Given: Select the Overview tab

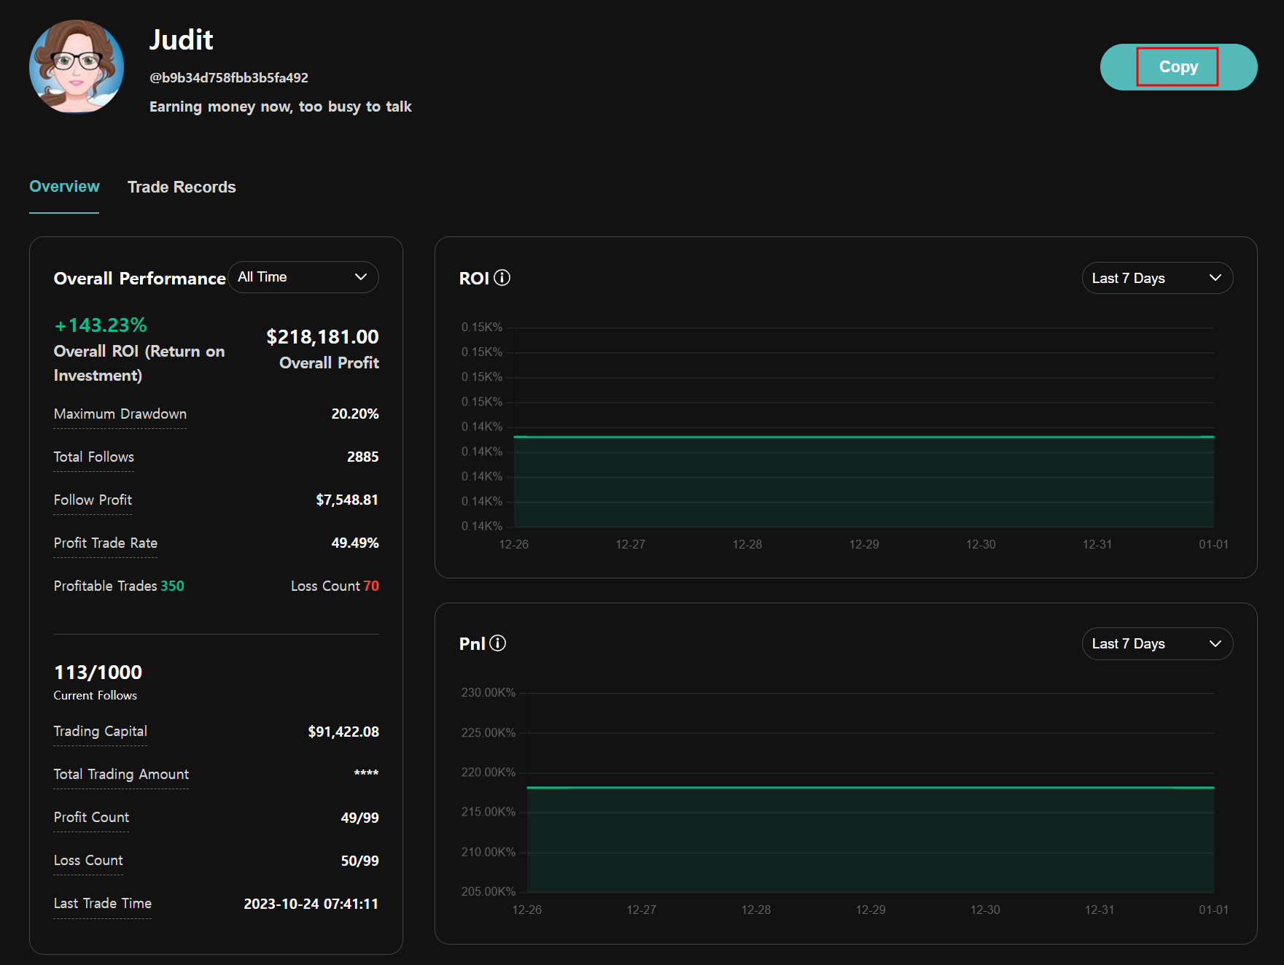Looking at the screenshot, I should [64, 187].
